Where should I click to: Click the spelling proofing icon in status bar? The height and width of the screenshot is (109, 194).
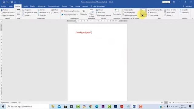[x=19, y=103]
